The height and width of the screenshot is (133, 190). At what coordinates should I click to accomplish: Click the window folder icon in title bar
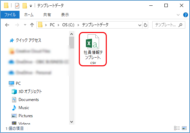[x=6, y=6]
